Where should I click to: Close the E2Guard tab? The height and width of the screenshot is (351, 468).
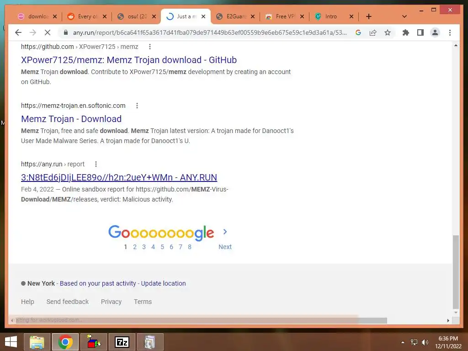click(253, 16)
